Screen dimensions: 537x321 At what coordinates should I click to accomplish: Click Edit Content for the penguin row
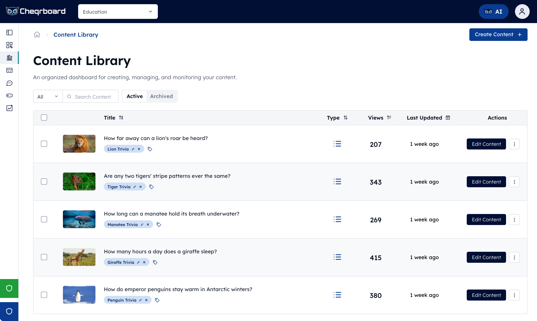pos(486,295)
